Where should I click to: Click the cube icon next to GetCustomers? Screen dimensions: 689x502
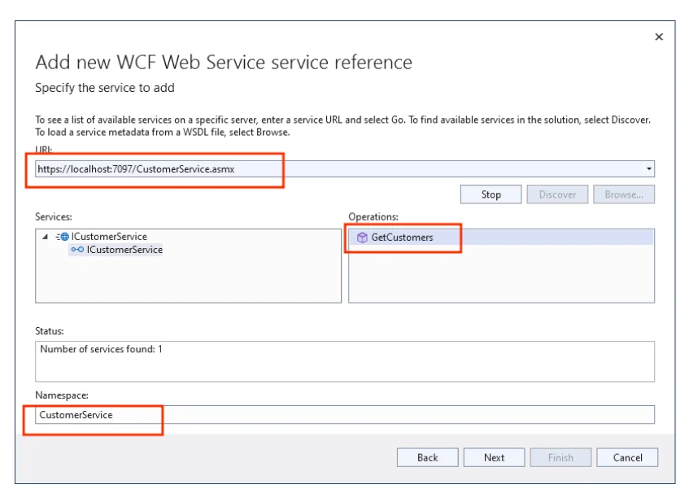pyautogui.click(x=364, y=239)
